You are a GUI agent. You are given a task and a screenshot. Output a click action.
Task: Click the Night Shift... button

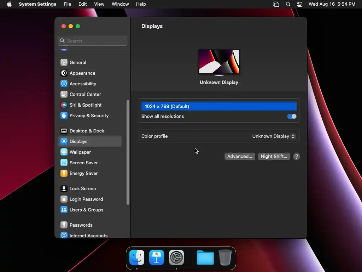pos(274,156)
